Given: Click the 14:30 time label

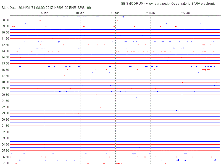Looking at the screenshot, I should coord(5,57).
